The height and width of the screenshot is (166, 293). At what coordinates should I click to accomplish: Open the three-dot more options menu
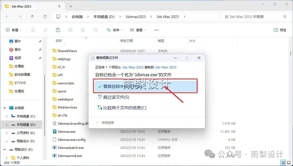coord(157,30)
